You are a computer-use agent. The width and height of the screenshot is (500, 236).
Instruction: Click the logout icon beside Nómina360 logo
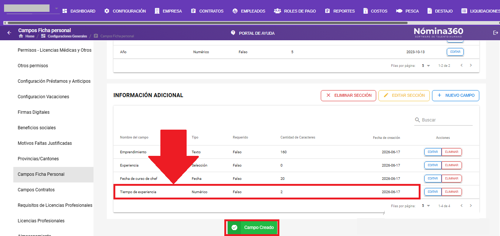(x=496, y=33)
